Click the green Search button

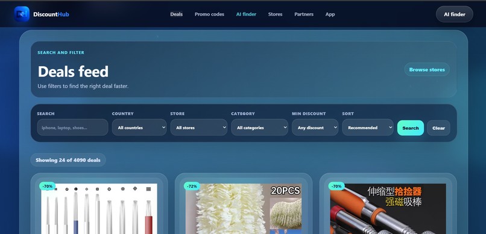pos(411,128)
